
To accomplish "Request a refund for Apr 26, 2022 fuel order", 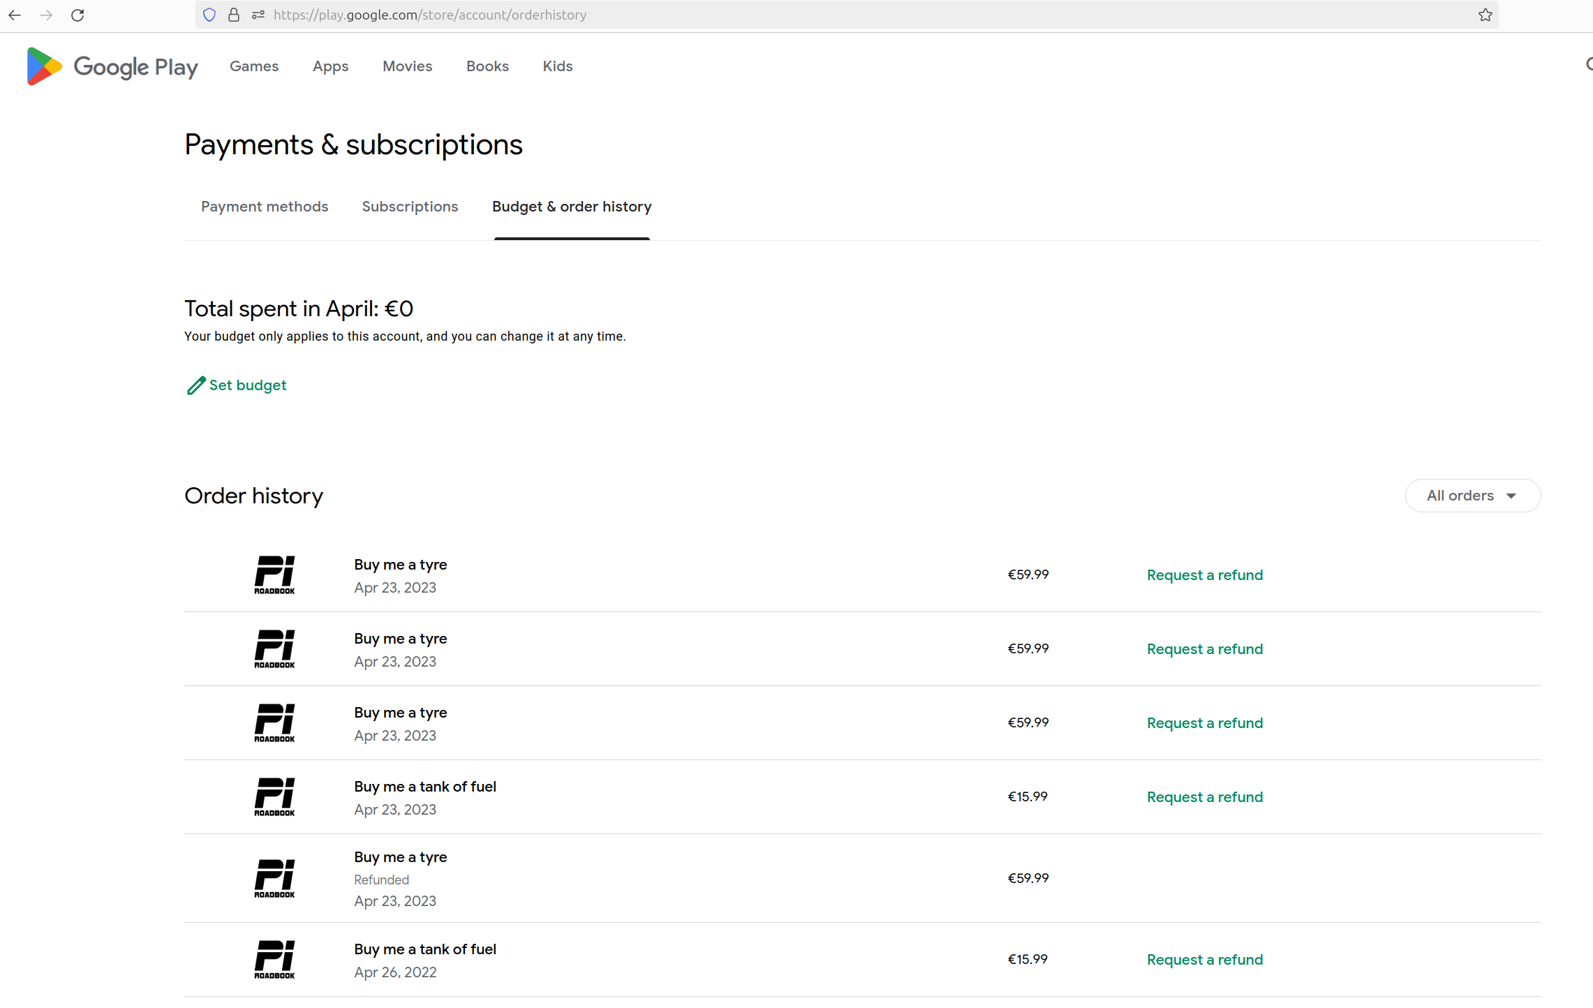I will [x=1204, y=960].
